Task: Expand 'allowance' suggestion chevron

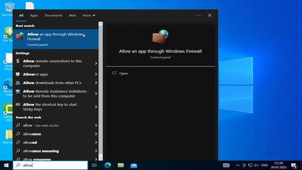Action: pyautogui.click(x=96, y=134)
